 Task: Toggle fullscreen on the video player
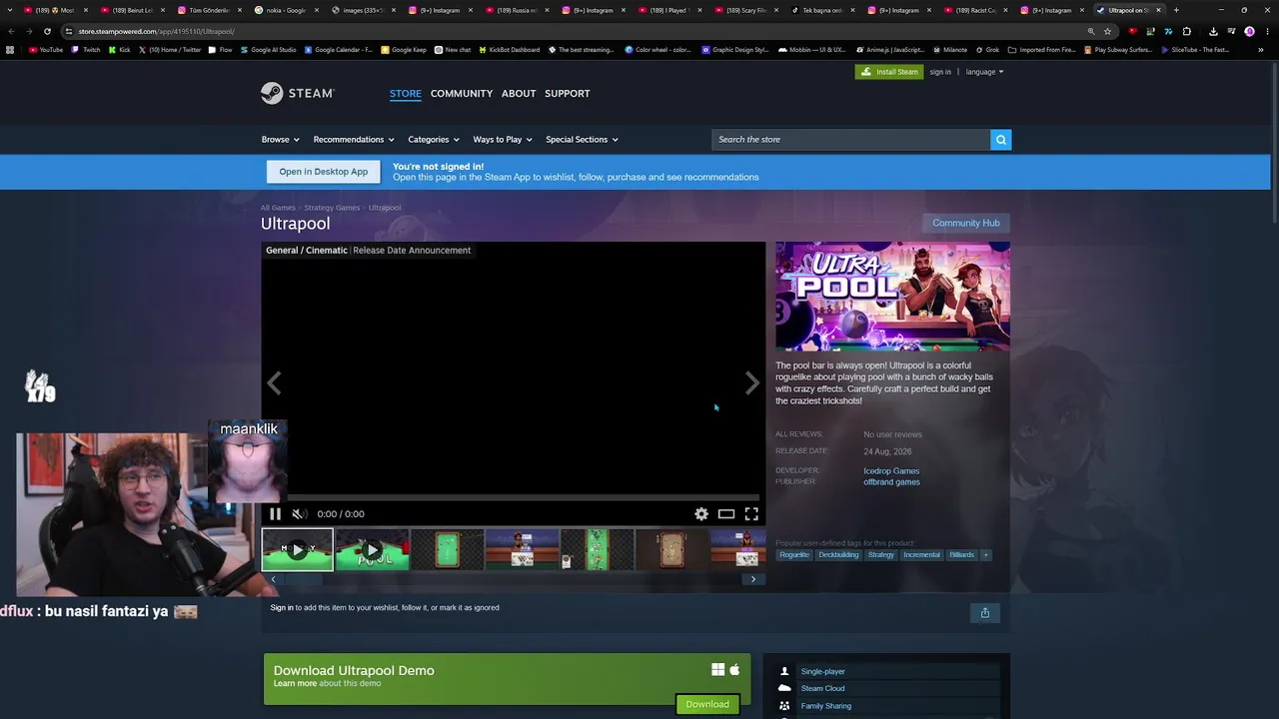pos(751,514)
